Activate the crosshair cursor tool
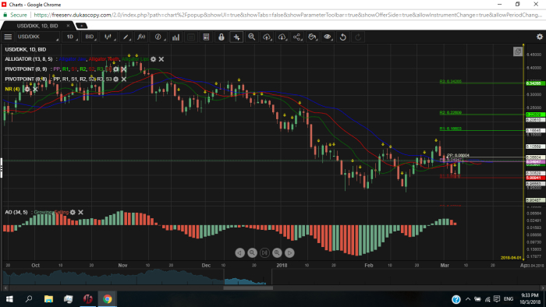The height and width of the screenshot is (307, 546). tap(236, 37)
